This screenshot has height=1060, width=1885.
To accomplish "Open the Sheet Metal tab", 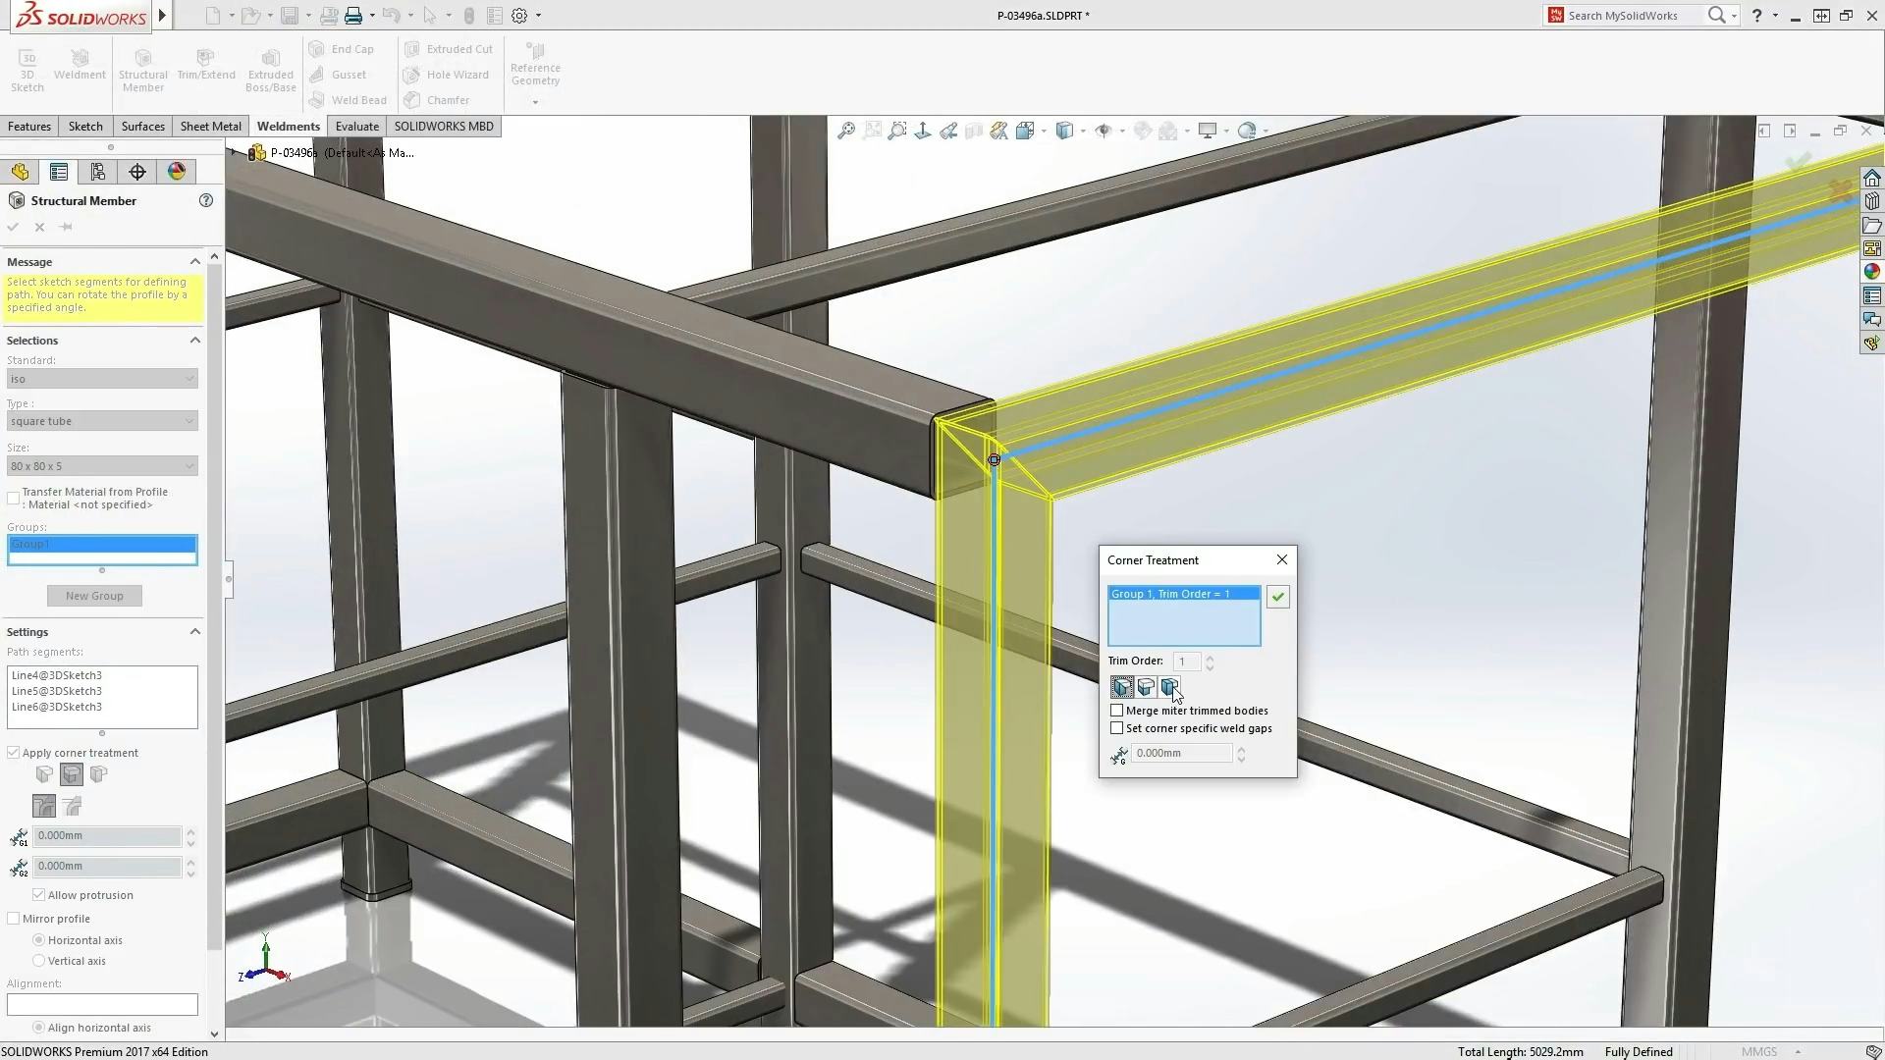I will 210,126.
